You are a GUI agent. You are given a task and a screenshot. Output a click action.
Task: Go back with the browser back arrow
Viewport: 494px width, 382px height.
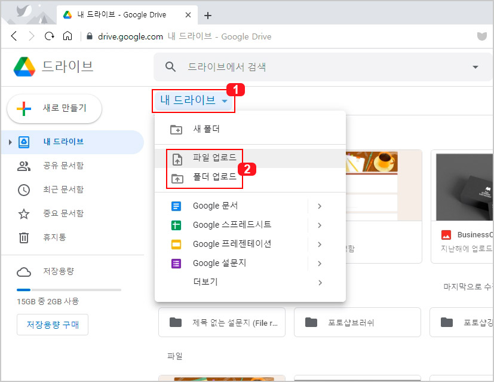point(14,36)
